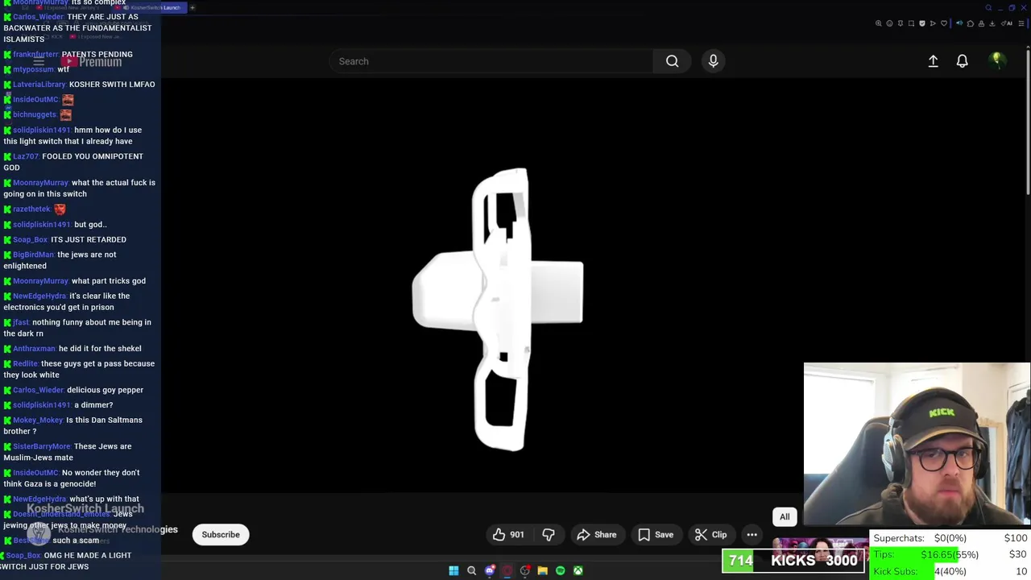The image size is (1031, 580).
Task: Open Windows taskbar search
Action: pos(471,570)
